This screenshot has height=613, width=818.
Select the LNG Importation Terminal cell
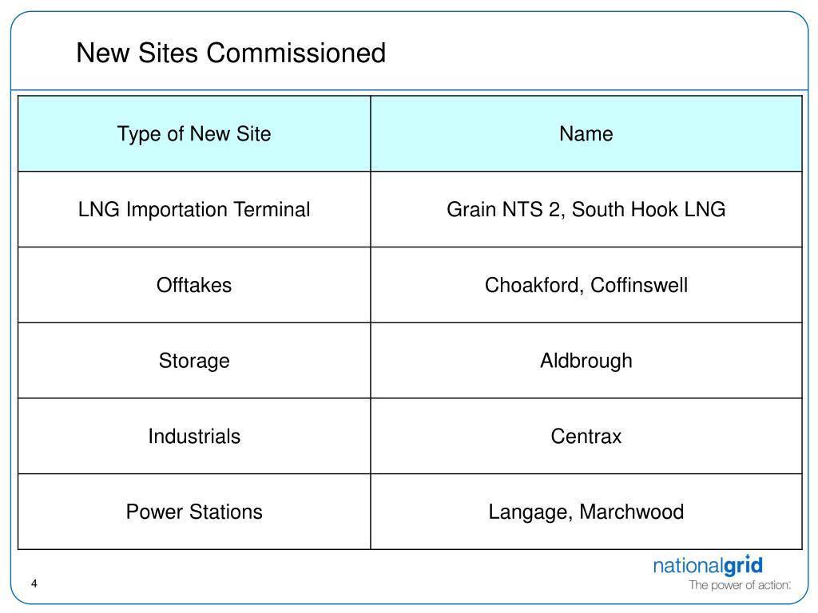[194, 210]
